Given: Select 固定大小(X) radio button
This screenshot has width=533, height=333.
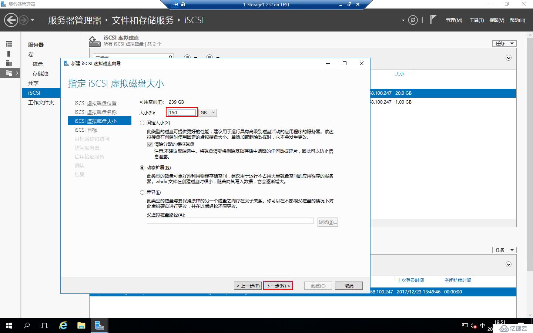Looking at the screenshot, I should 142,123.
